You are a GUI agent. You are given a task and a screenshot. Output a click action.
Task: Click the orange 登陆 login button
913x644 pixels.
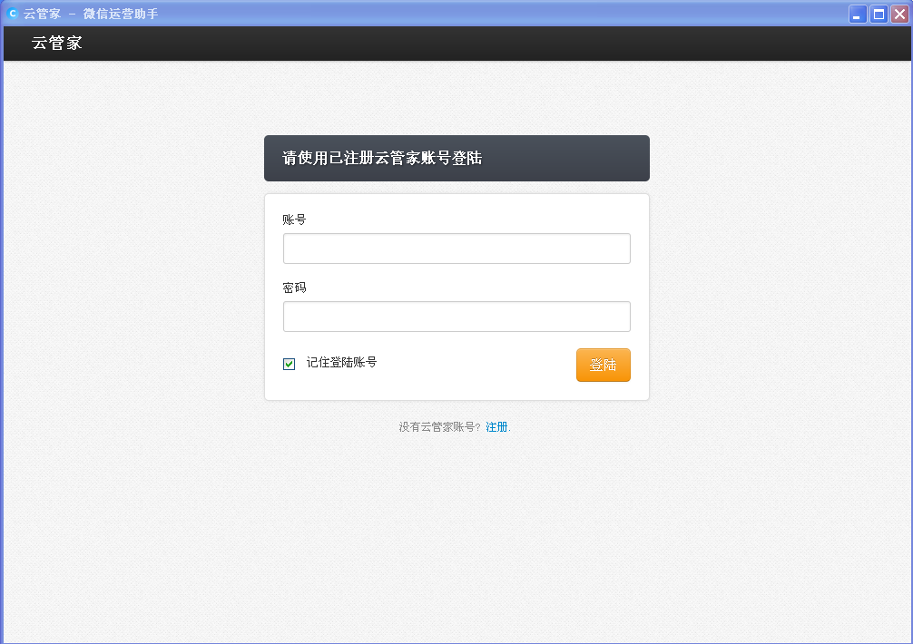604,365
